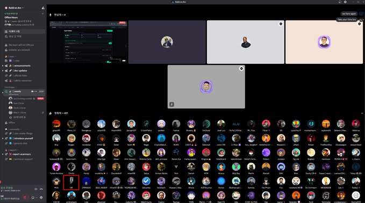This screenshot has height=203, width=365.
Task: Click the badge icon on the light gray speaker tile
Action: point(281,24)
